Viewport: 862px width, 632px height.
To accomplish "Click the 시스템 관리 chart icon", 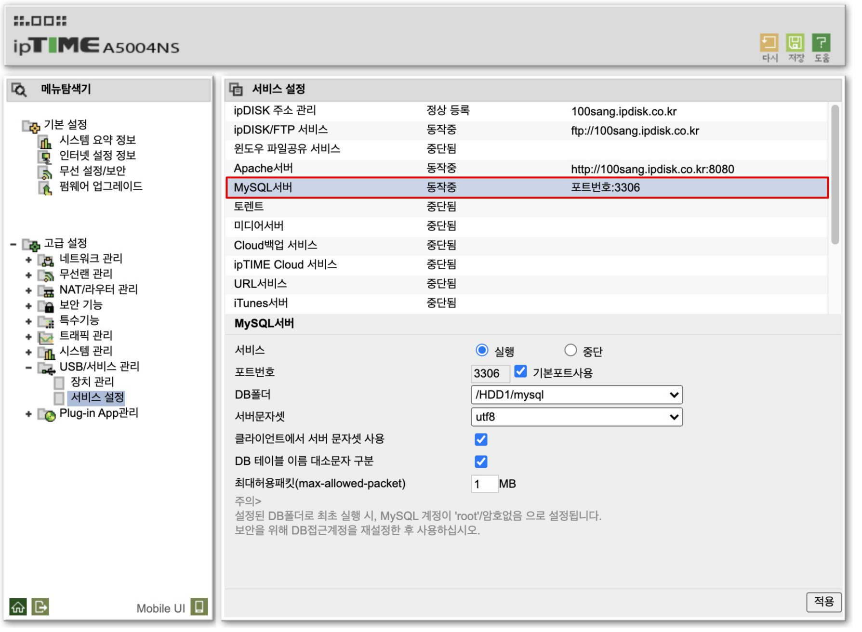I will pyautogui.click(x=46, y=353).
